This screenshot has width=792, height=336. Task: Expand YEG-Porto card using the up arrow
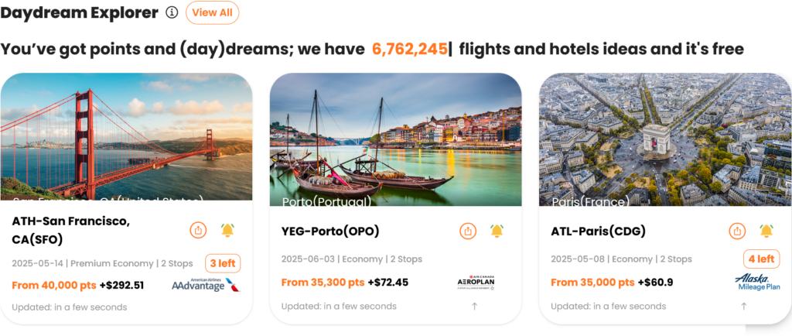tap(474, 307)
